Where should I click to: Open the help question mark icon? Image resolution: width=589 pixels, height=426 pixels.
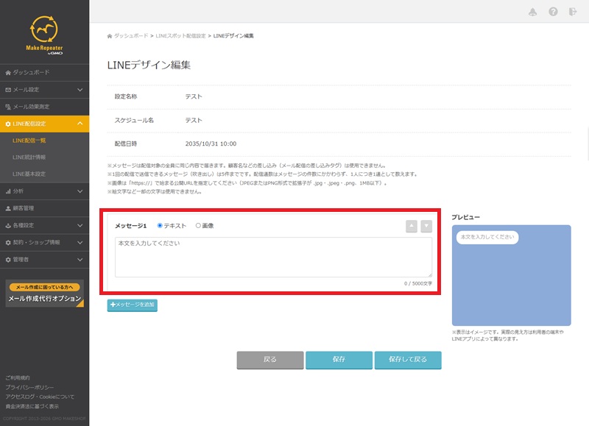click(553, 12)
